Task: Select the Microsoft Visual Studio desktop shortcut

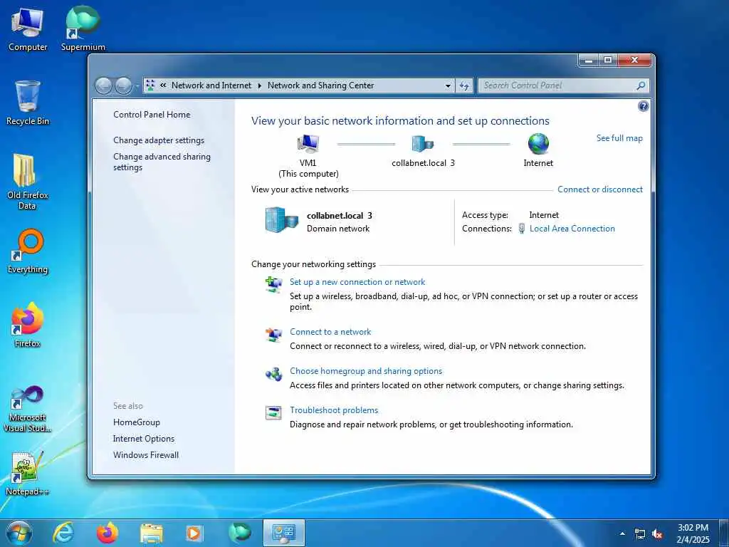Action: (28, 409)
